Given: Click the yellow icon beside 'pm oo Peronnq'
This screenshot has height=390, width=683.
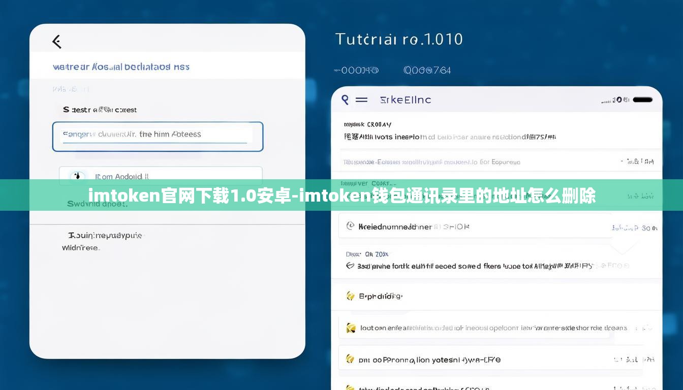Looking at the screenshot, I should (x=350, y=359).
